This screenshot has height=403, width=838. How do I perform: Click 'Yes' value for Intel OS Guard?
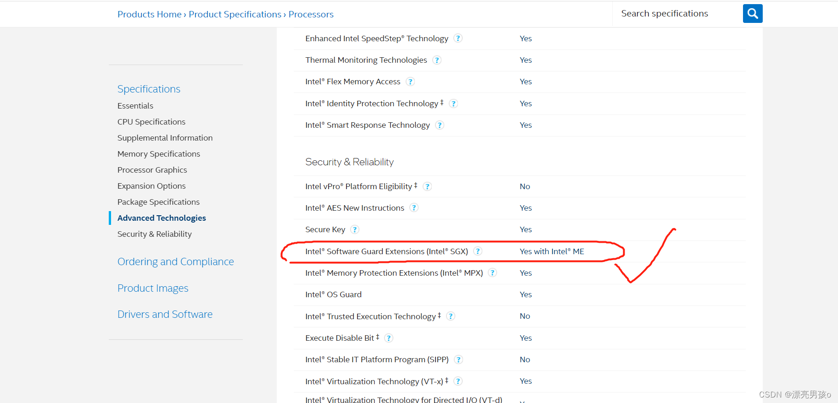click(x=526, y=294)
